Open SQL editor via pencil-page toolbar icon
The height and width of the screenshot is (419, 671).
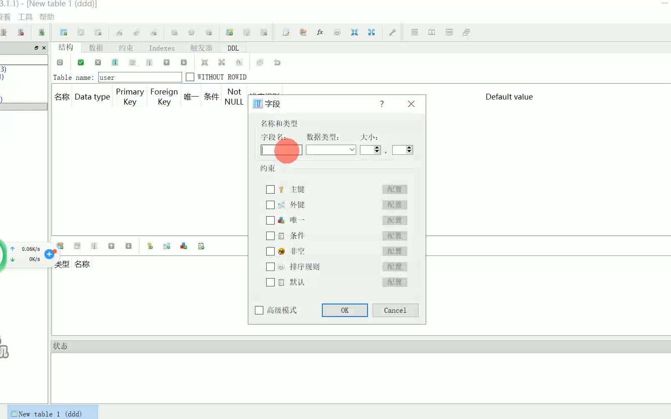pyautogui.click(x=286, y=32)
